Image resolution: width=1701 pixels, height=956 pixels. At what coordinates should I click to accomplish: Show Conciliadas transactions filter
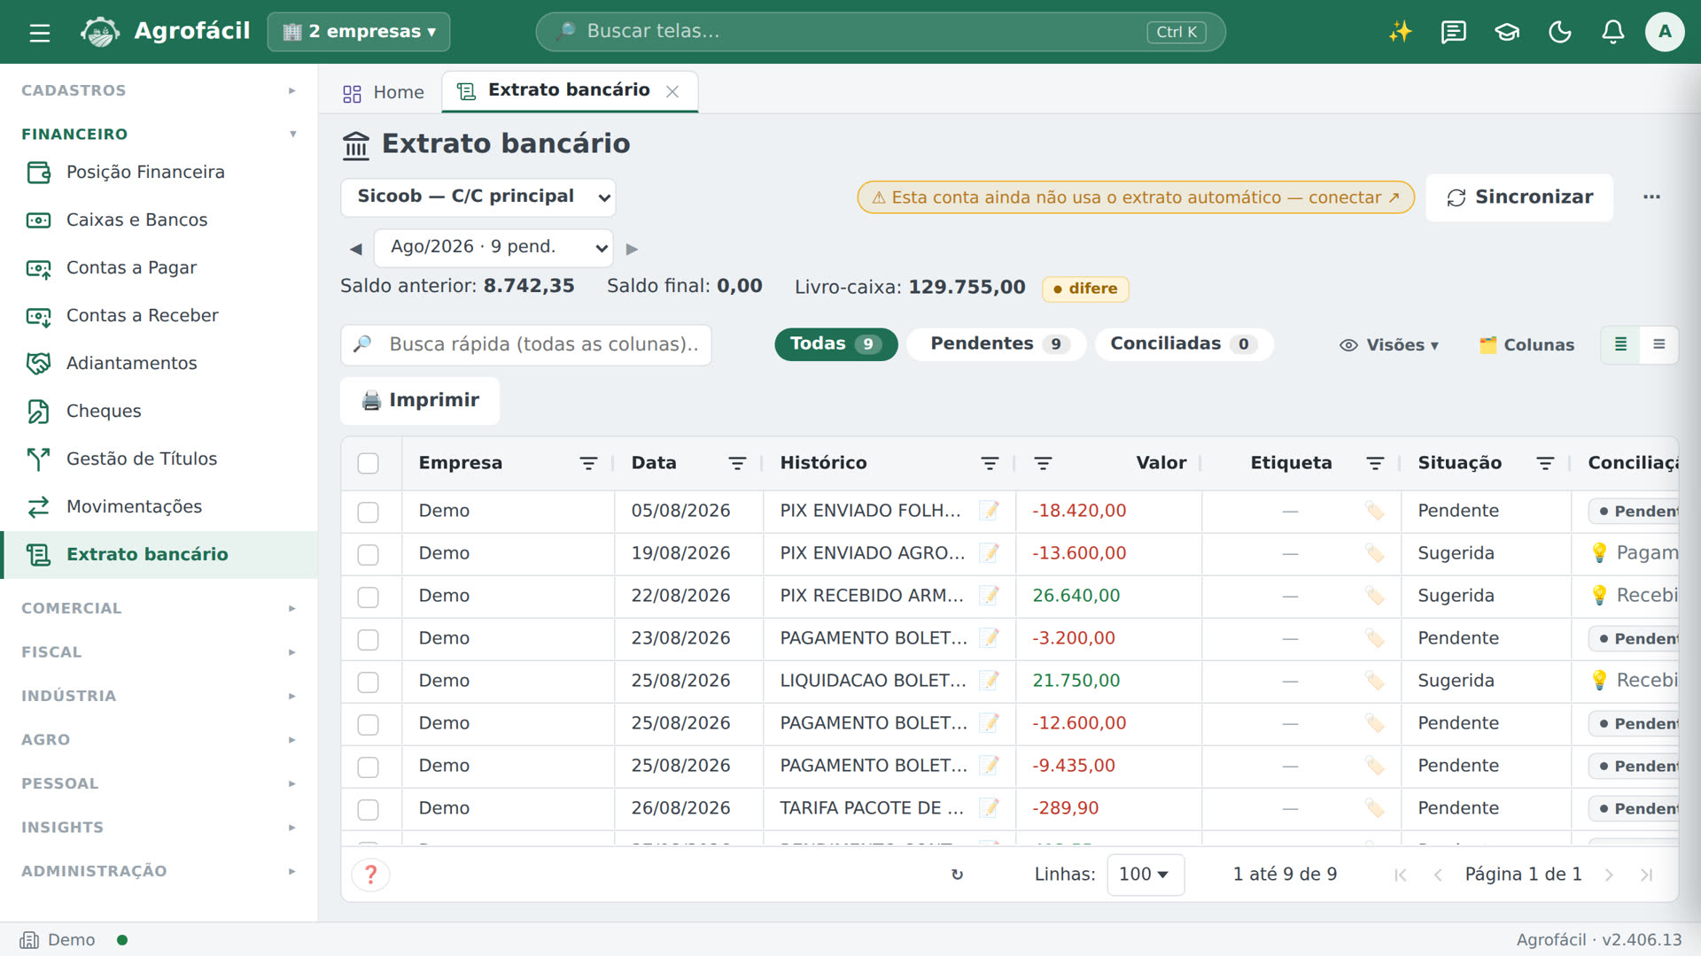click(x=1184, y=344)
